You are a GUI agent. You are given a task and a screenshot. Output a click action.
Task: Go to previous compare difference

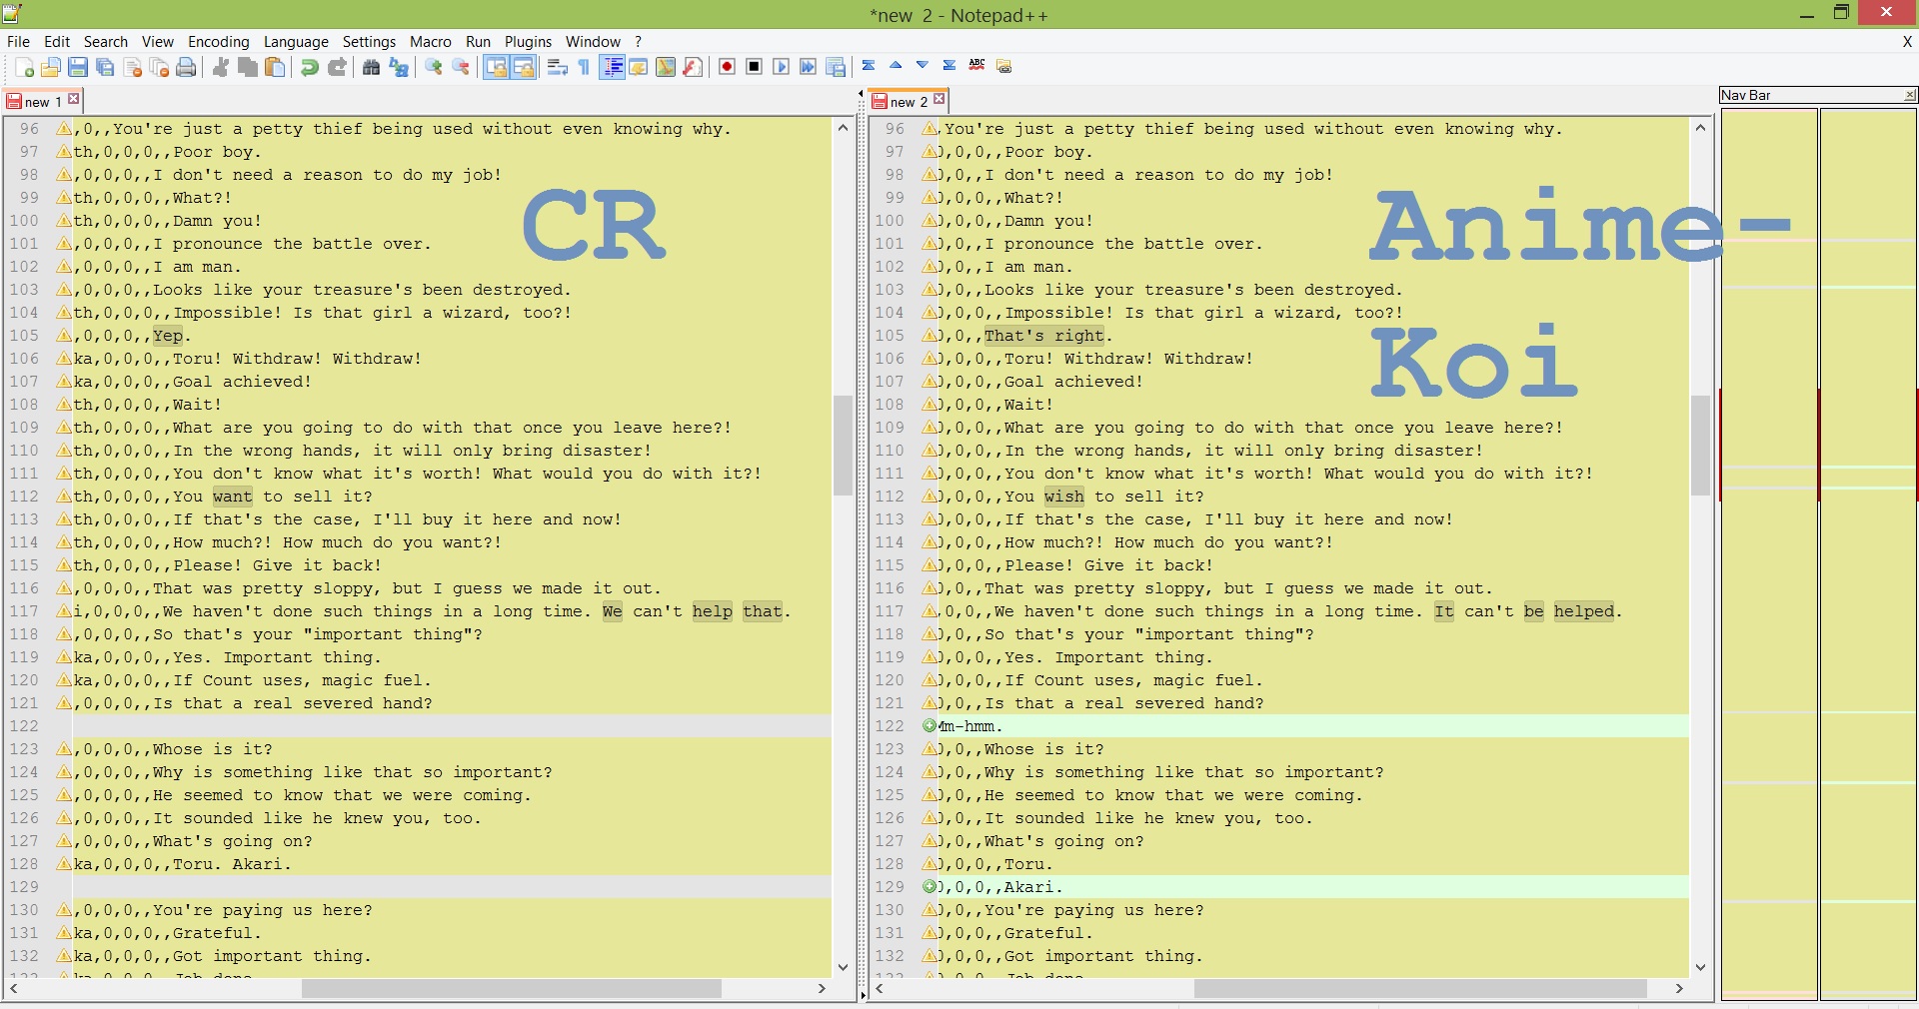click(896, 66)
